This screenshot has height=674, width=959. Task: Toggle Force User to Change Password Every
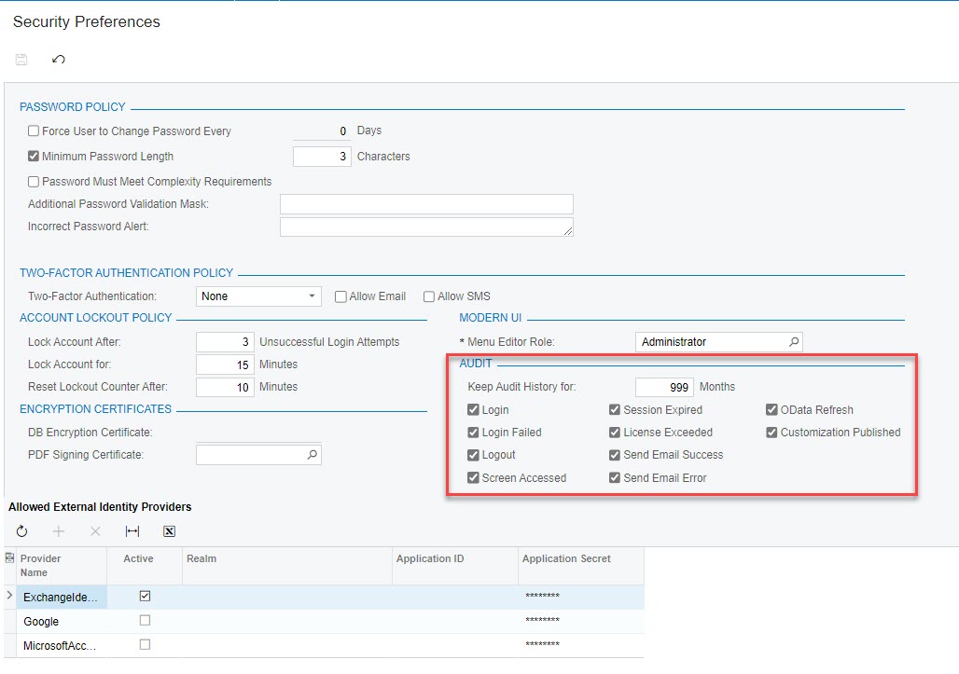(x=34, y=131)
